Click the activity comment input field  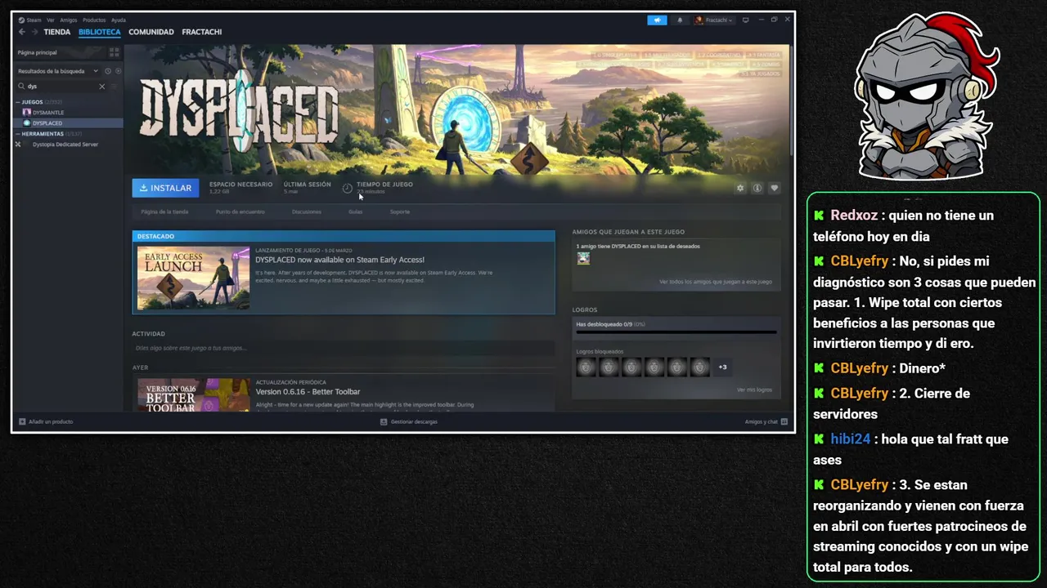tap(344, 348)
